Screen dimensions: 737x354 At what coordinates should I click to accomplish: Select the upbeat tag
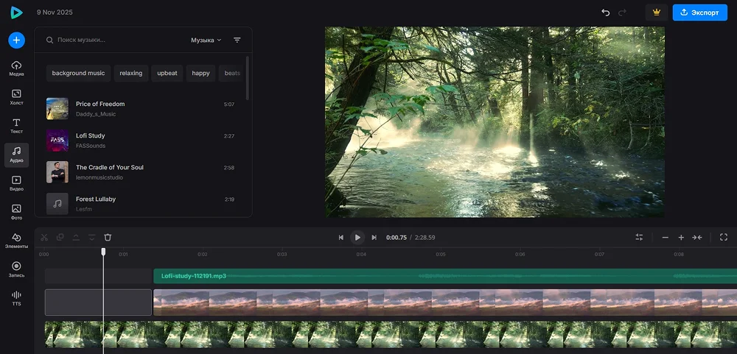pyautogui.click(x=167, y=74)
